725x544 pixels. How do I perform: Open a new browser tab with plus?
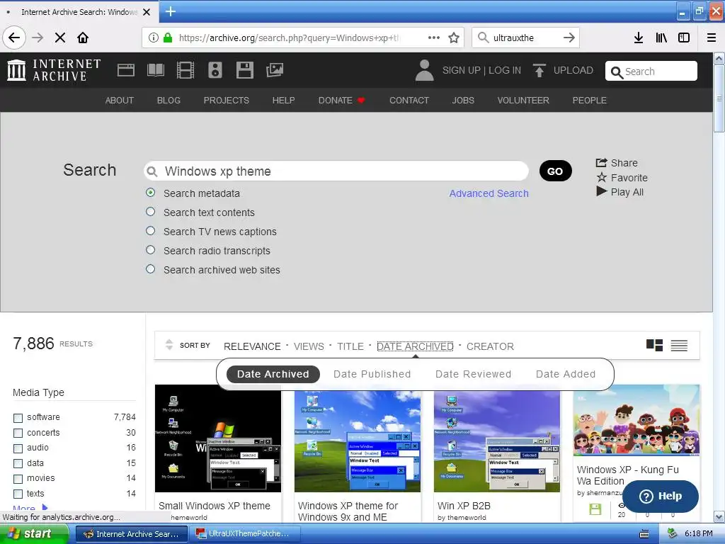[171, 11]
